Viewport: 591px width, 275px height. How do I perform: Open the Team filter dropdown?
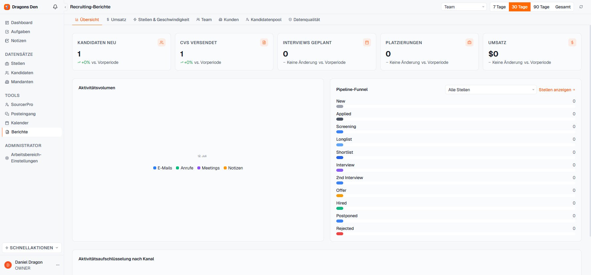(464, 7)
